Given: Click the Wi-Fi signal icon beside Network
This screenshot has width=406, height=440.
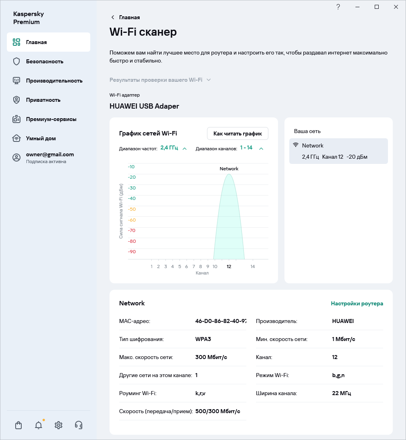Looking at the screenshot, I should click(x=296, y=145).
